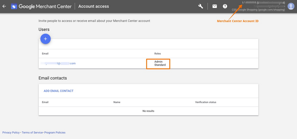The height and width of the screenshot is (139, 297).
Task: Open the mail notifications icon
Action: point(215,6)
